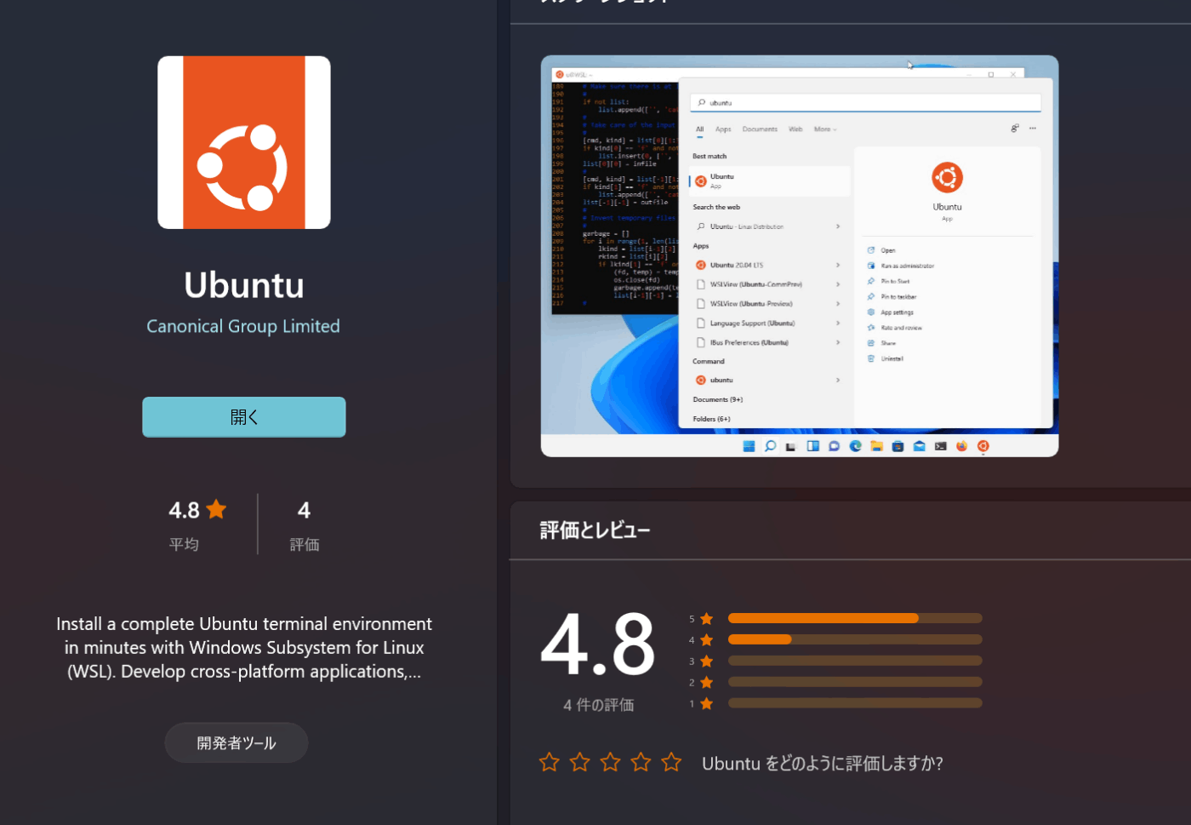This screenshot has width=1191, height=825.
Task: Rate Ubuntu five stars
Action: [x=672, y=762]
